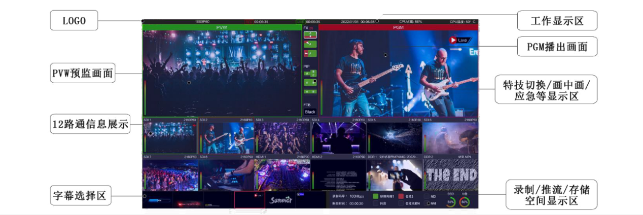
Task: Pick the bottom PIP layout icon
Action: pyautogui.click(x=310, y=92)
